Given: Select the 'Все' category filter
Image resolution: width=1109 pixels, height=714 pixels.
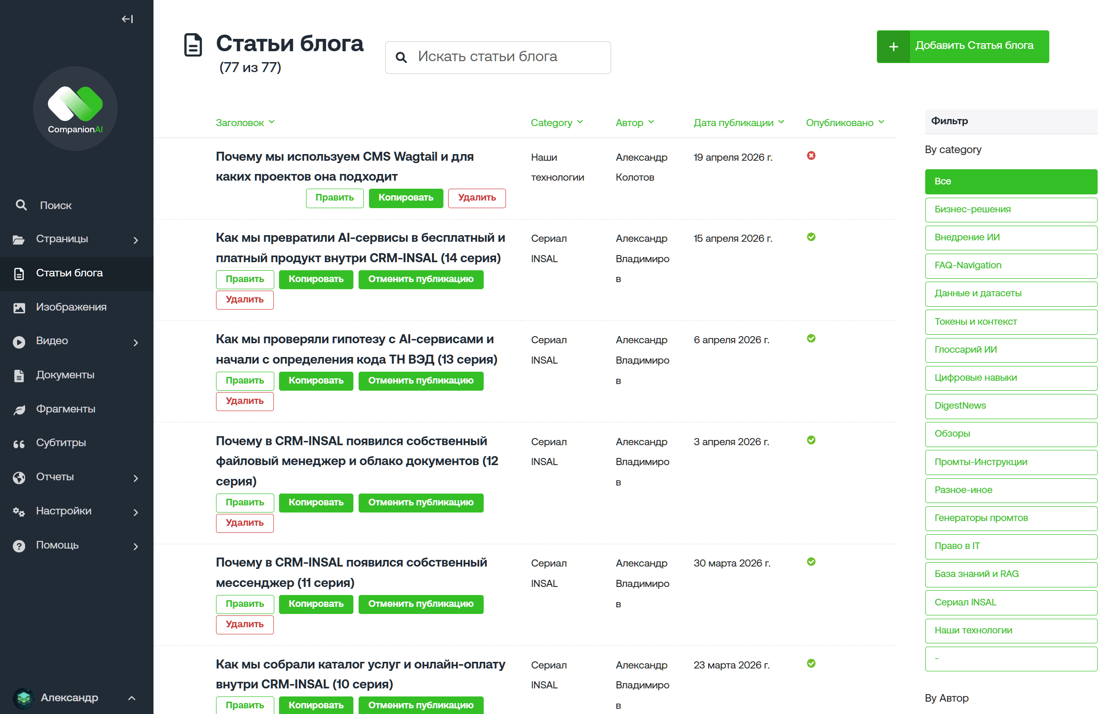Looking at the screenshot, I should pyautogui.click(x=1011, y=182).
